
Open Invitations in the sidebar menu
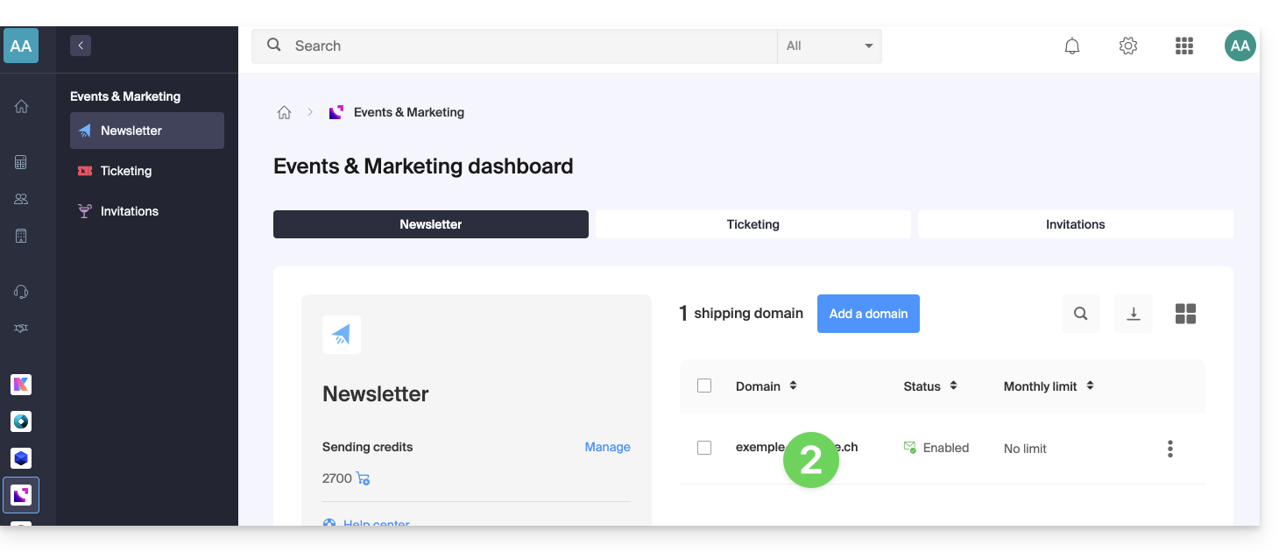pyautogui.click(x=129, y=211)
